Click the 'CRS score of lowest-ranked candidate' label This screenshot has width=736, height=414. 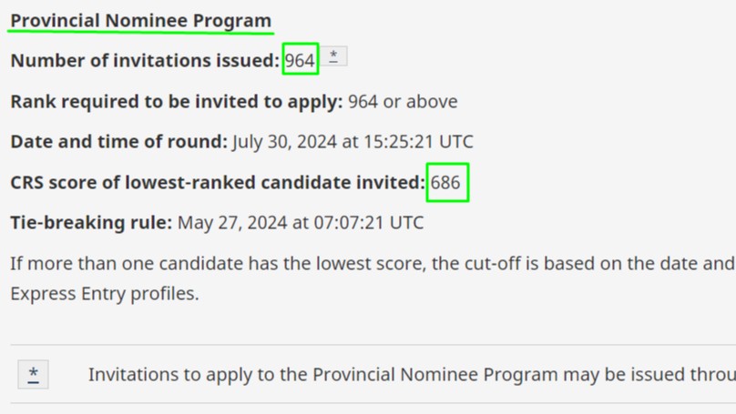coord(218,182)
